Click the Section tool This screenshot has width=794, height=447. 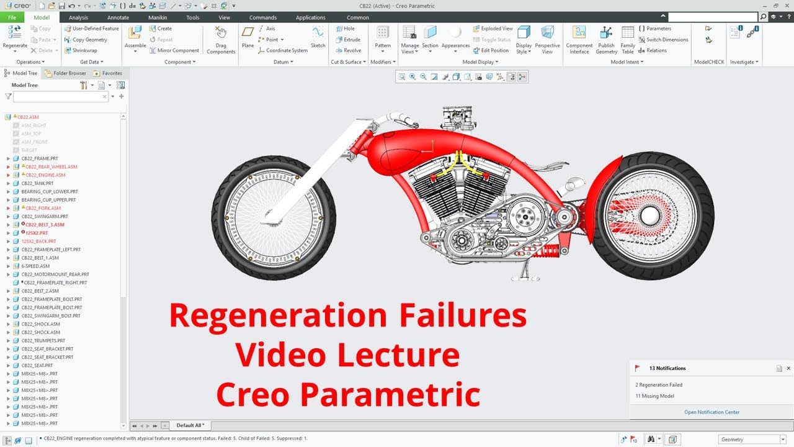(x=430, y=39)
